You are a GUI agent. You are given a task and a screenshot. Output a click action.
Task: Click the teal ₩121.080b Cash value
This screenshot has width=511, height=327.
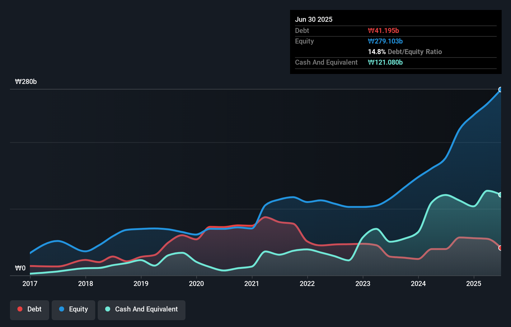point(385,62)
